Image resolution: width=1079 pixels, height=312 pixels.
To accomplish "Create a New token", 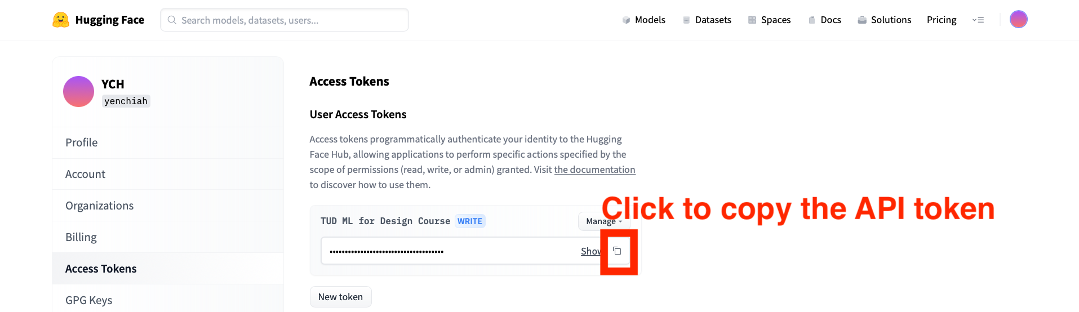I will click(x=340, y=297).
